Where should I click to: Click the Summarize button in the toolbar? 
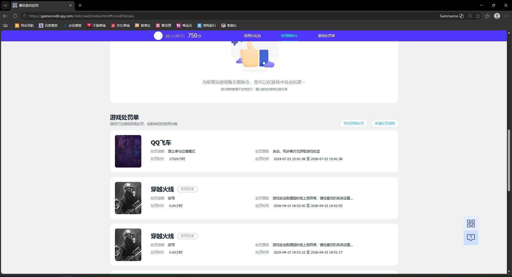click(451, 16)
